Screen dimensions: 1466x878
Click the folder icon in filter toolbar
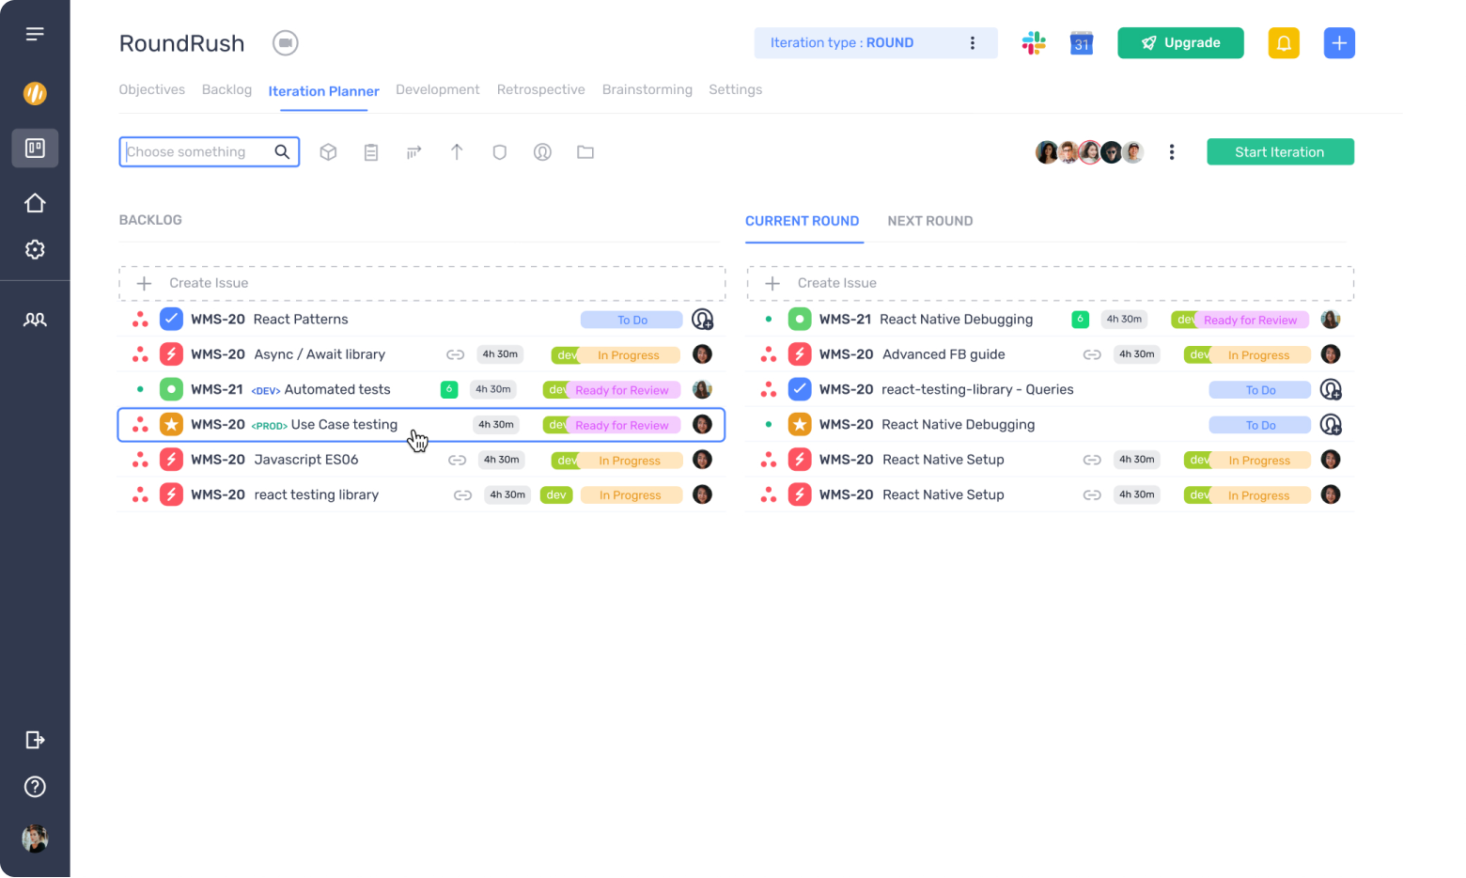[x=585, y=152]
